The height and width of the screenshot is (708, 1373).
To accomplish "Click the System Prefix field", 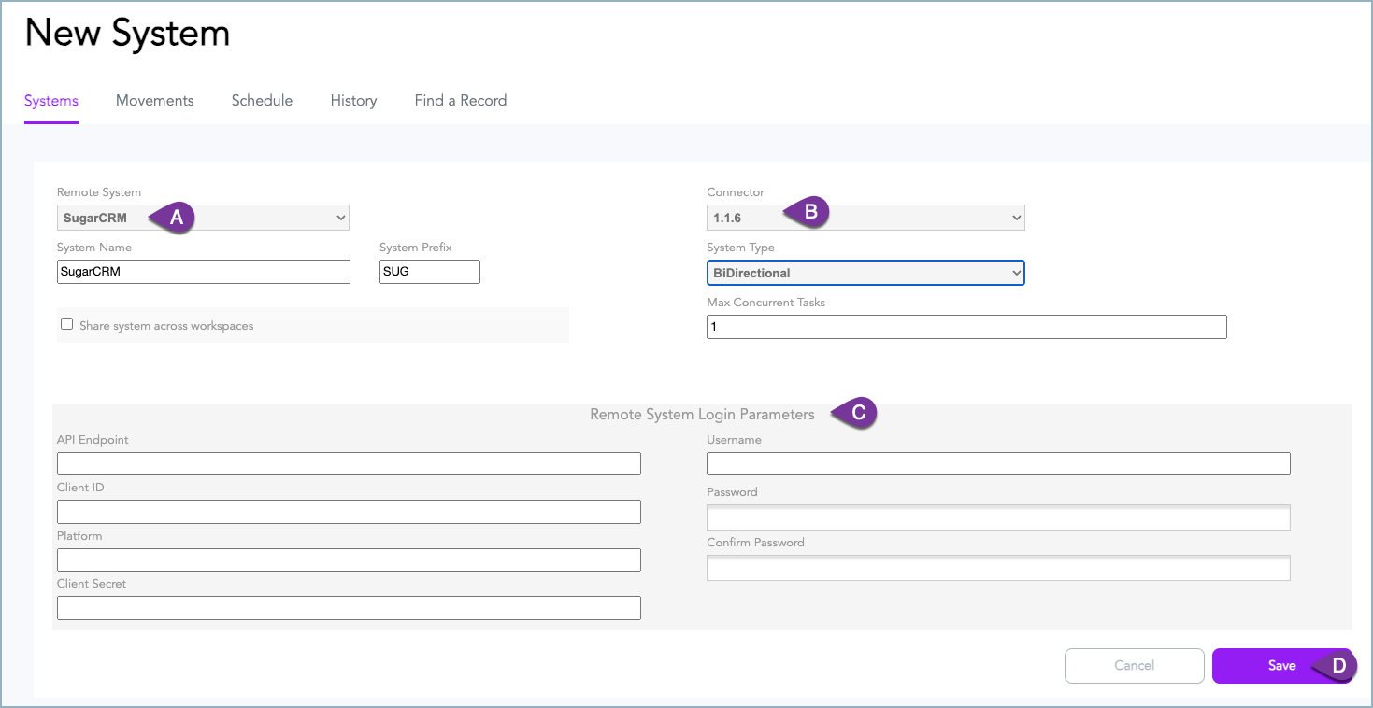I will [430, 272].
